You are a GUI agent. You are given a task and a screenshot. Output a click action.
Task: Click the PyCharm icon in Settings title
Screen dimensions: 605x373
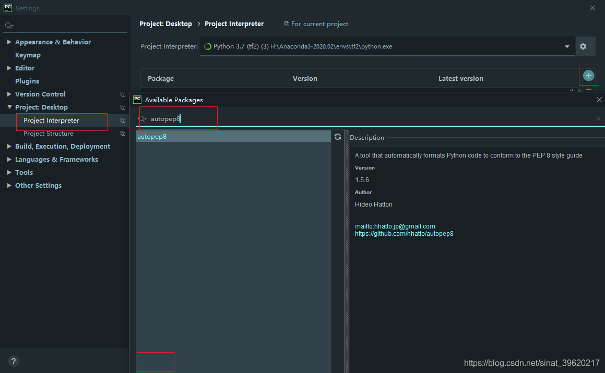click(8, 8)
